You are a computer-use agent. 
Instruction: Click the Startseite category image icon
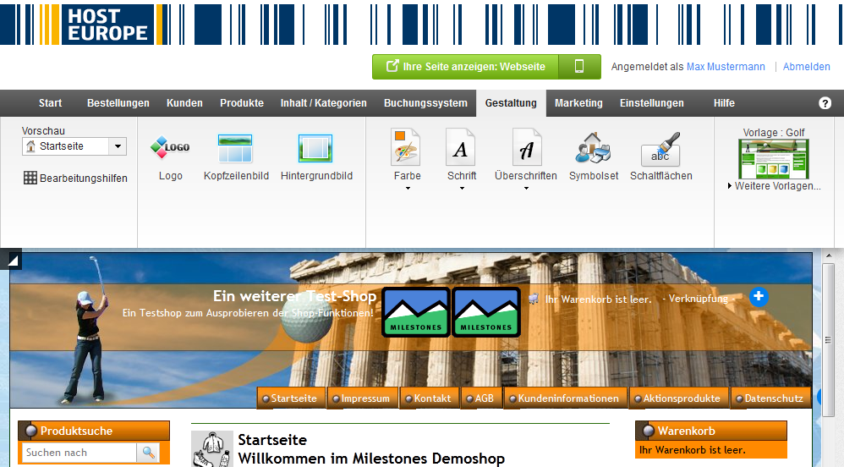[212, 449]
